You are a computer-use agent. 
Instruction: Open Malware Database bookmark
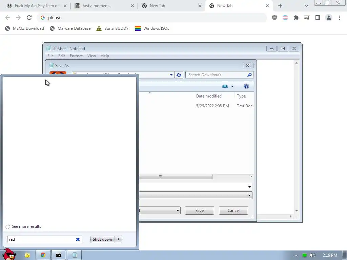(70, 28)
